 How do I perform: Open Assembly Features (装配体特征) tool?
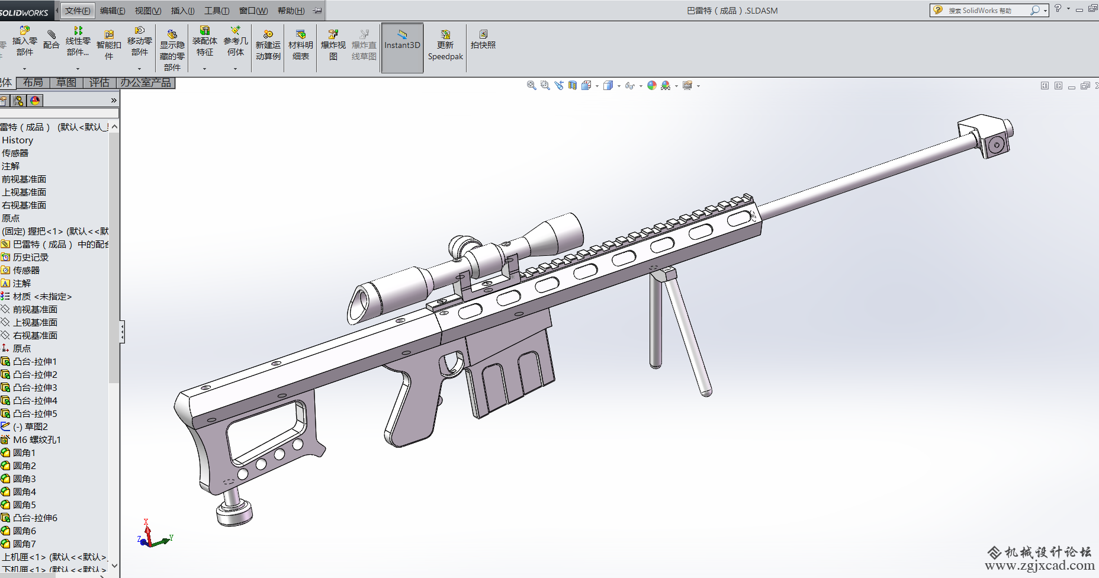click(205, 41)
